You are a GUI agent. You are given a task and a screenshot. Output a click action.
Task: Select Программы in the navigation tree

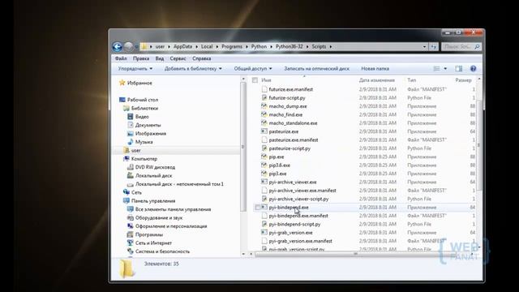tap(149, 234)
